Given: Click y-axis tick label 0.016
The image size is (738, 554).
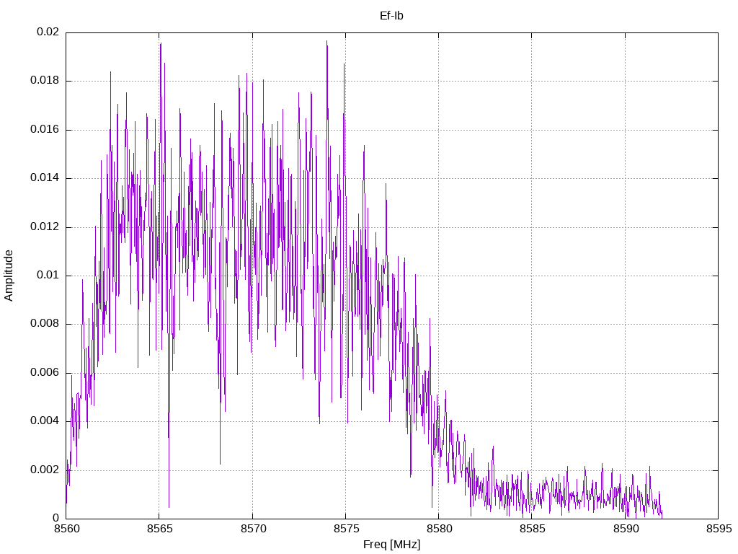Looking at the screenshot, I should coord(45,130).
